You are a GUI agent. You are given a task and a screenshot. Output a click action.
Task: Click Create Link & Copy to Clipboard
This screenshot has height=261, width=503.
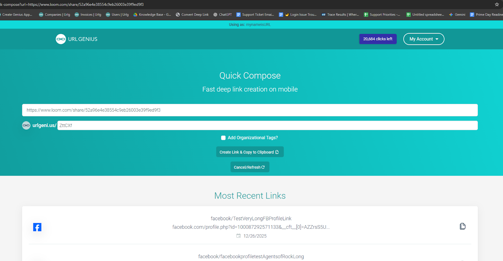pos(250,152)
